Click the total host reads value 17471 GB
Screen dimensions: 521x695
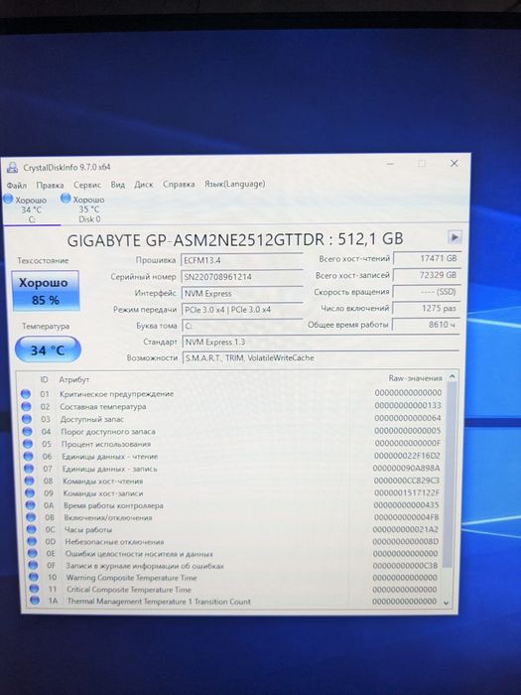(426, 258)
